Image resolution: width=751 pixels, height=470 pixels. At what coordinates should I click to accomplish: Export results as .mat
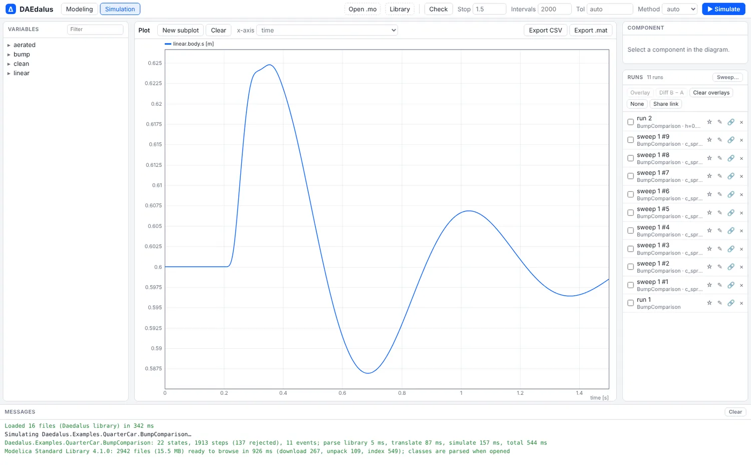[x=591, y=30]
